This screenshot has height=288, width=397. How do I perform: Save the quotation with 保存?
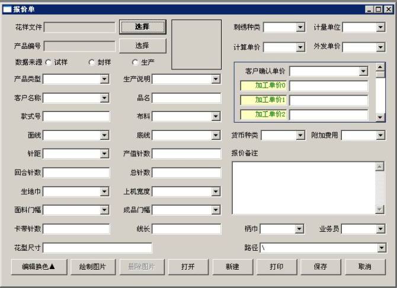321,267
